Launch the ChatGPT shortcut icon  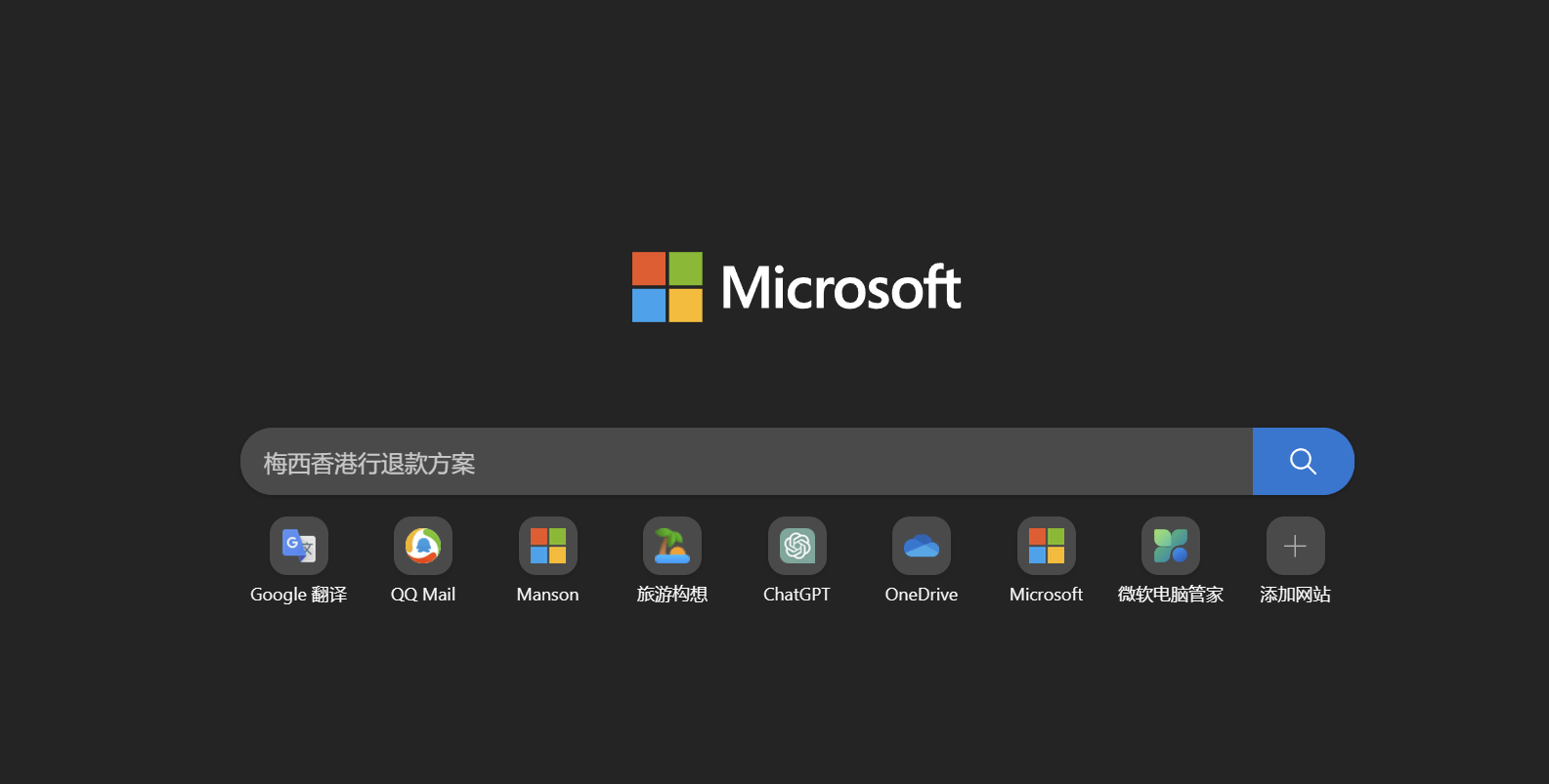point(797,546)
